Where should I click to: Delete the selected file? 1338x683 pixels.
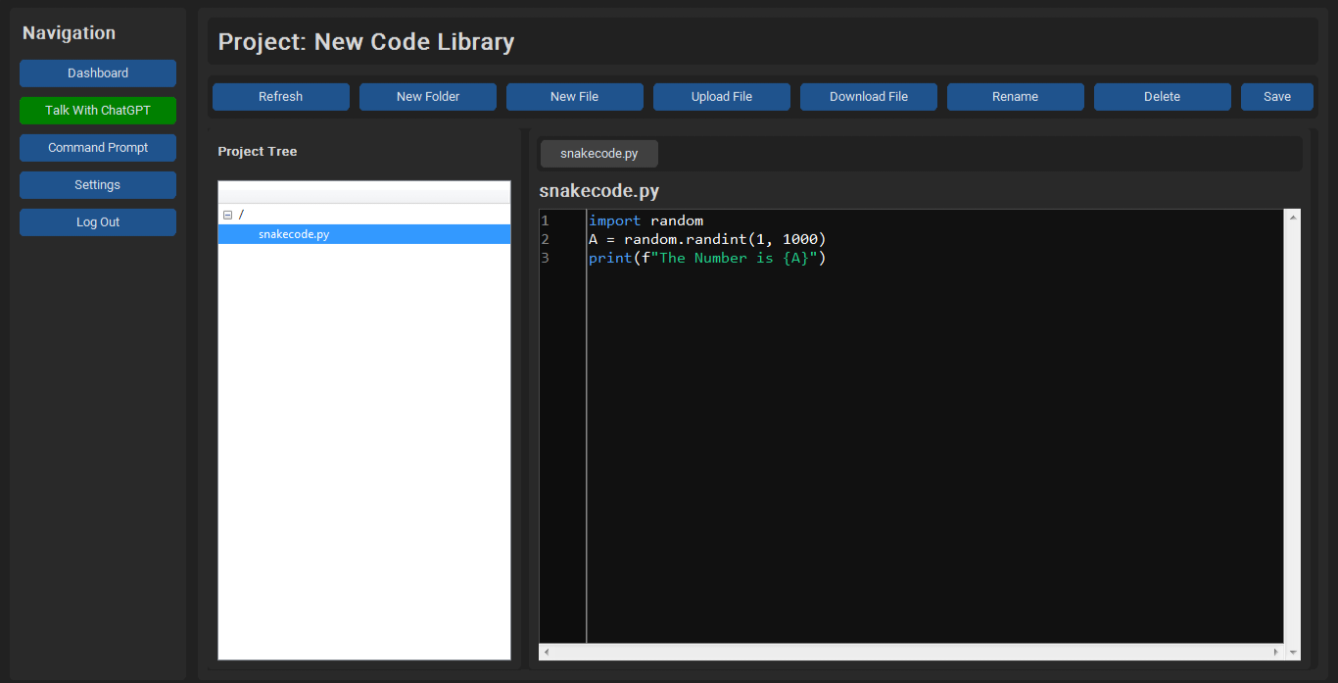(x=1162, y=97)
